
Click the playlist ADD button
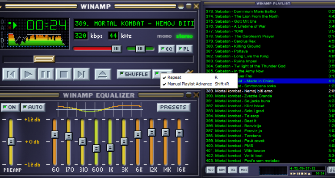pos(210,170)
